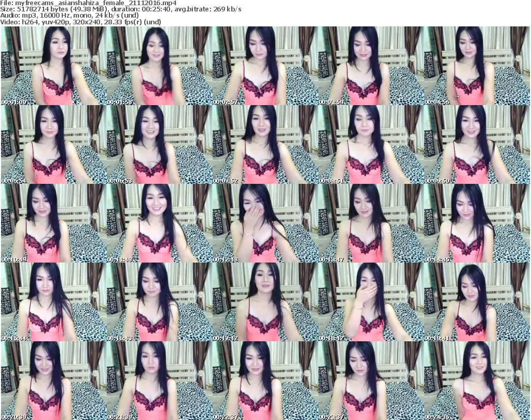531x420 pixels.
Task: Click the Size and duration info line
Action: (120, 9)
